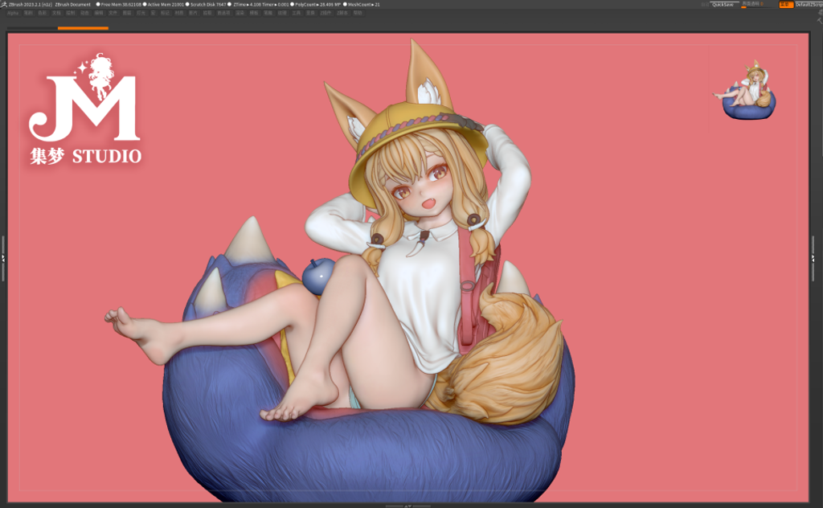Click the lower icon under the DefaultZScript corner
823x508 pixels.
[819, 20]
